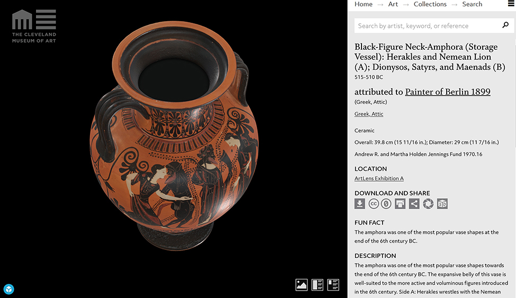Go to Collections in the breadcrumb

430,4
